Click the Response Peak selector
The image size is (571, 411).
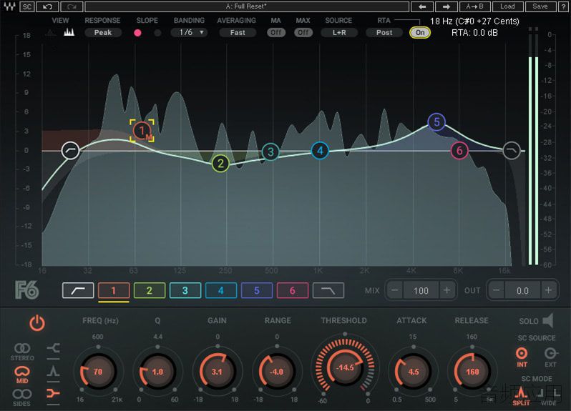tap(103, 33)
